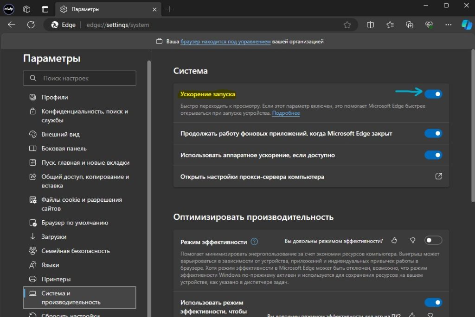Viewport: 475px width, 317px height.
Task: Click the Back arrow in toolbar
Action: [12, 25]
